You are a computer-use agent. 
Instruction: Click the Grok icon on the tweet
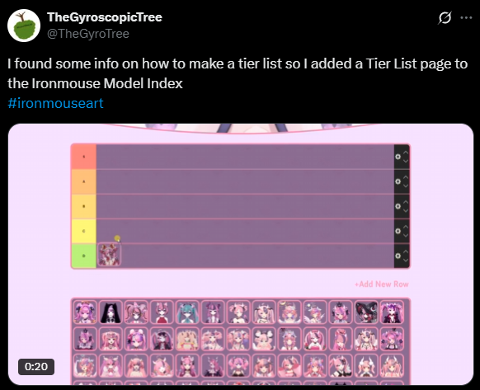[445, 17]
